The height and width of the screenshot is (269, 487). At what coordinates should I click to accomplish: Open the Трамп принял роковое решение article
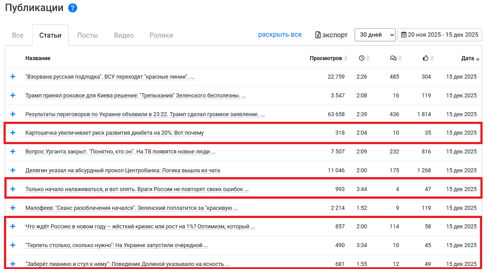point(135,95)
